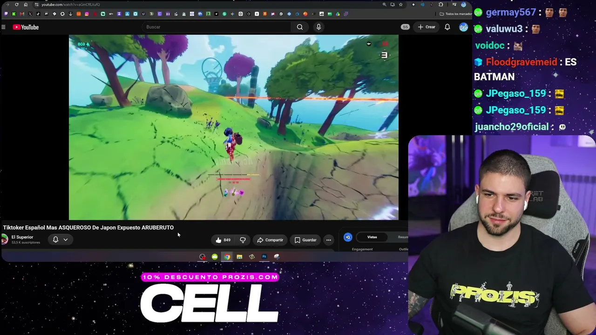Click the IQ extension icon

point(348,237)
